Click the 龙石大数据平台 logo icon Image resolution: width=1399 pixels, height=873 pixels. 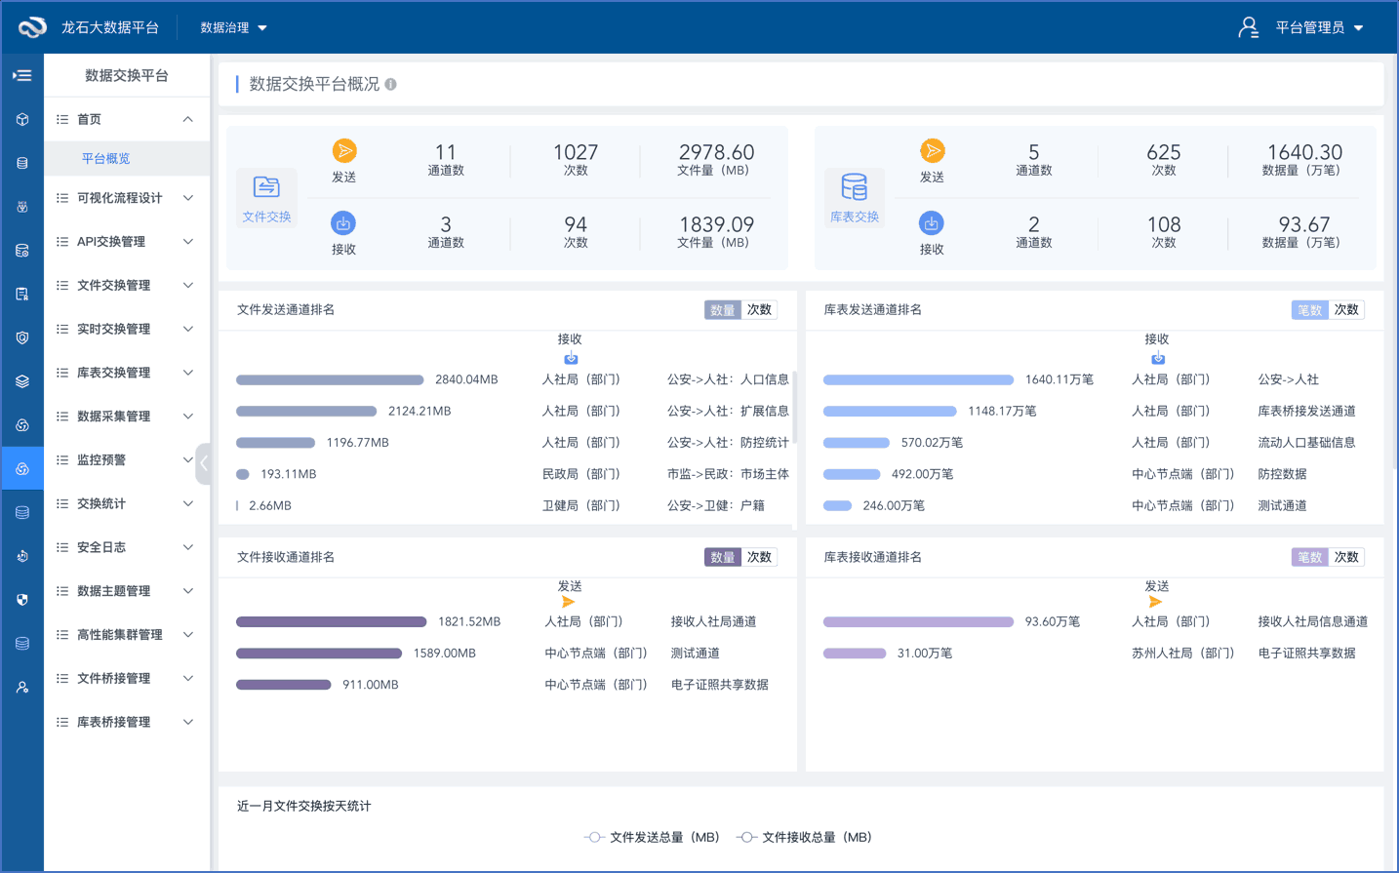(x=32, y=27)
